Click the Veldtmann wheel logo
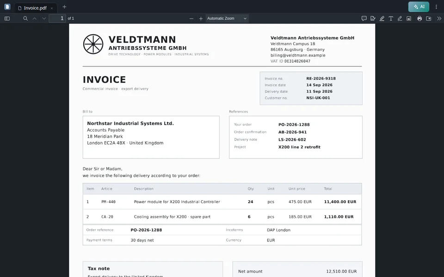Image resolution: width=444 pixels, height=277 pixels. (x=93, y=44)
